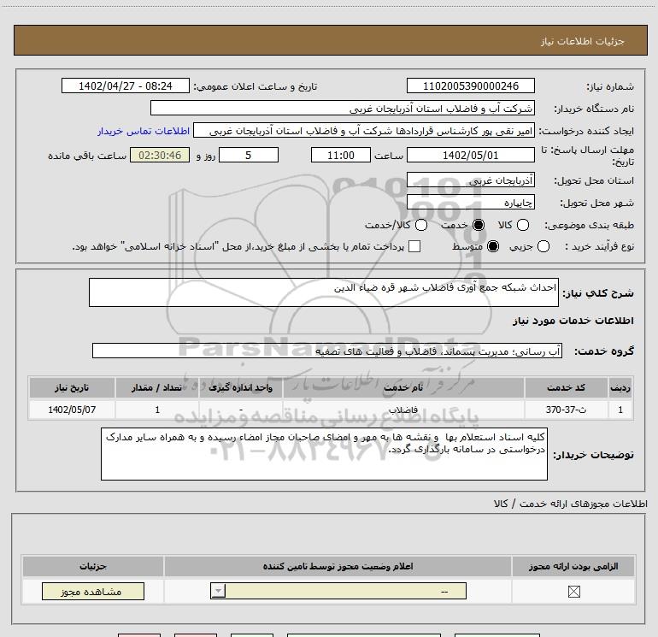The image size is (658, 637).
Task: Click announcement date field 1402/04/27 - 08:24
Action: point(126,86)
